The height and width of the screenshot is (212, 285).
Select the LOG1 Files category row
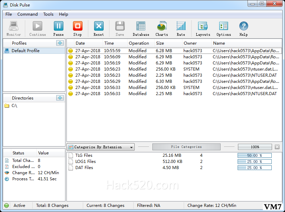pos(174,162)
